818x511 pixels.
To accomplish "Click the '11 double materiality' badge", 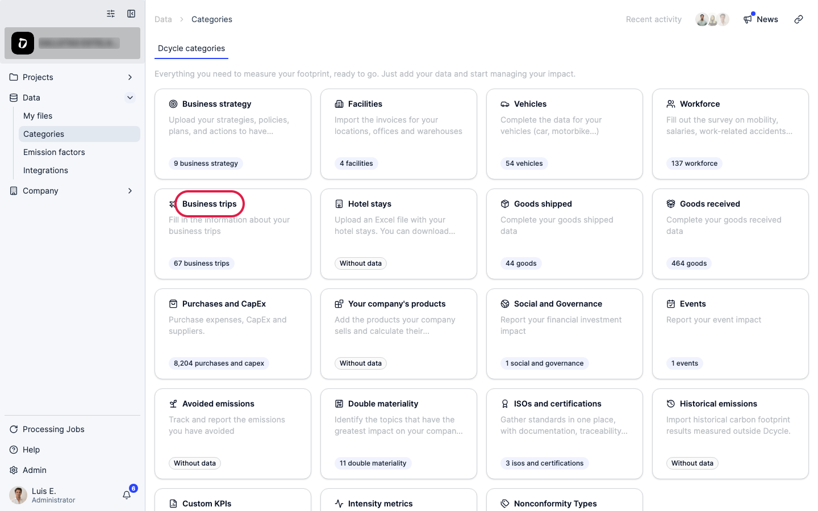I will coord(373,463).
